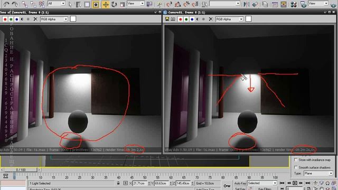Activate the Select and Link tool
The image size is (338, 190).
point(25,4)
